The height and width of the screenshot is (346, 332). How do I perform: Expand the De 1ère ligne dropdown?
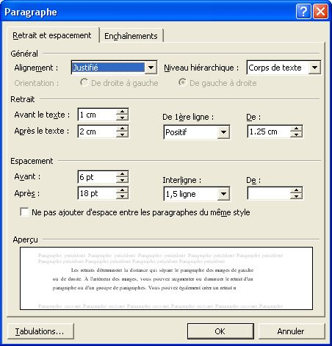pyautogui.click(x=223, y=132)
